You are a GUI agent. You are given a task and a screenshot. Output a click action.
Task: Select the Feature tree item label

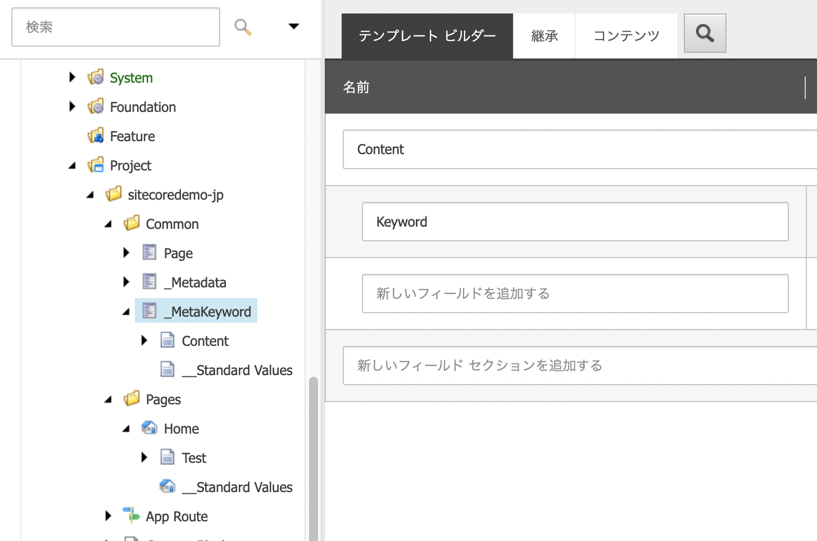[x=133, y=136]
